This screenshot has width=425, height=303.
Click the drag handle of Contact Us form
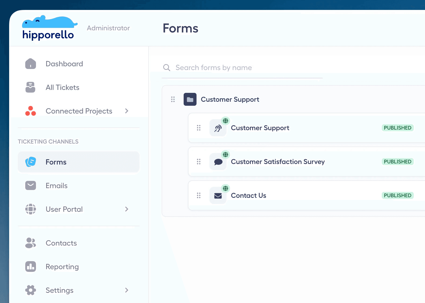199,195
